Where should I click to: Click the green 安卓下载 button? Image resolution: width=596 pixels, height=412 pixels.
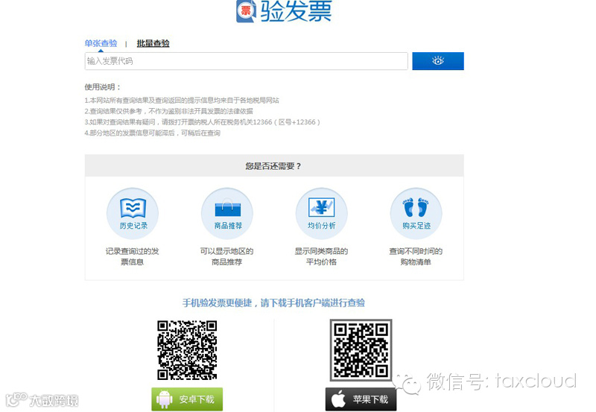(187, 399)
